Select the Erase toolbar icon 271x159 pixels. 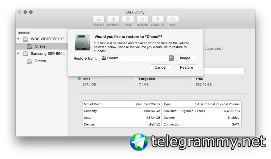[x=128, y=19]
